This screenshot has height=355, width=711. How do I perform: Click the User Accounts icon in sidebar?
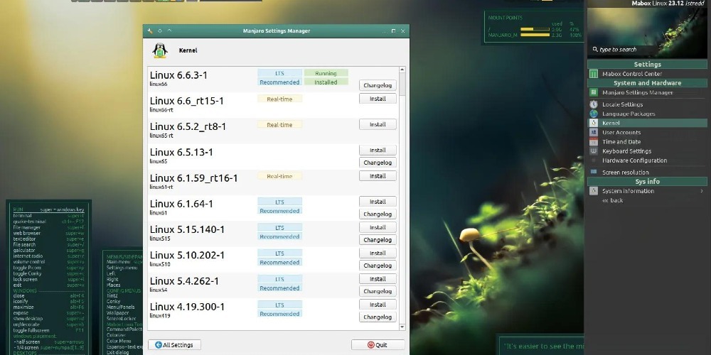[x=594, y=132]
